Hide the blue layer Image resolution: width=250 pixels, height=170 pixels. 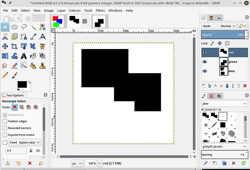[205, 71]
